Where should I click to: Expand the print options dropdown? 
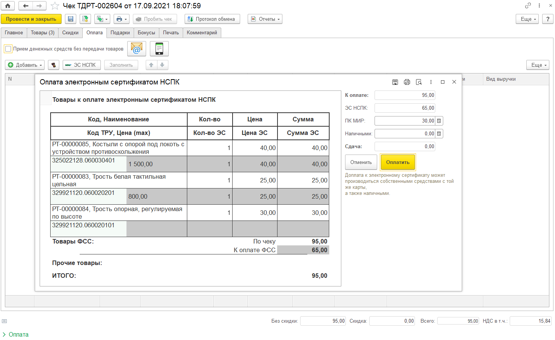121,19
